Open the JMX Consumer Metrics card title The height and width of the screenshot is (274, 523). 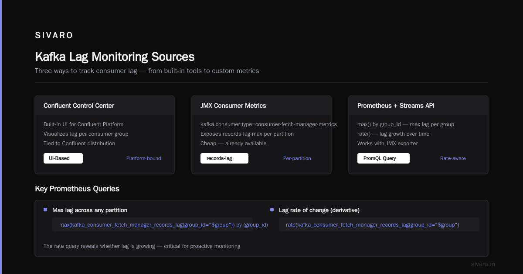point(233,106)
